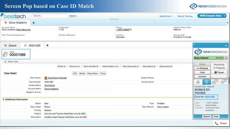Click Search button at softphone bottom
230x129 pixels.
pyautogui.click(x=207, y=117)
